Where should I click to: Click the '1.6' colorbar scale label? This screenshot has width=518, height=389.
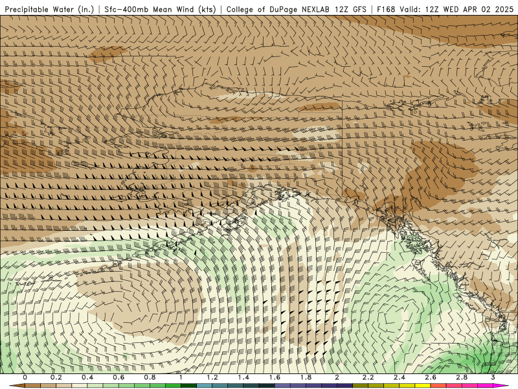[x=275, y=377]
